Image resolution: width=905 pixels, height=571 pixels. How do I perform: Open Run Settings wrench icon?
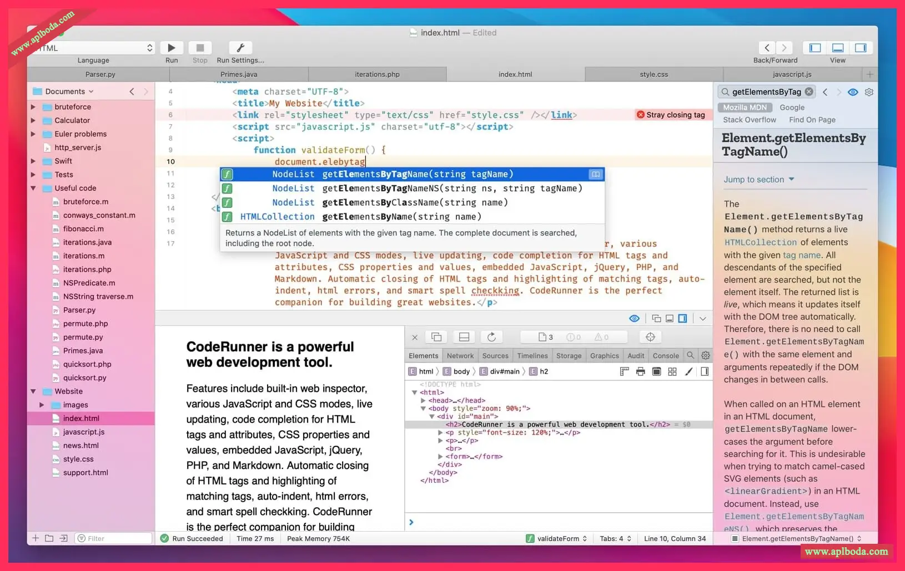pyautogui.click(x=240, y=48)
